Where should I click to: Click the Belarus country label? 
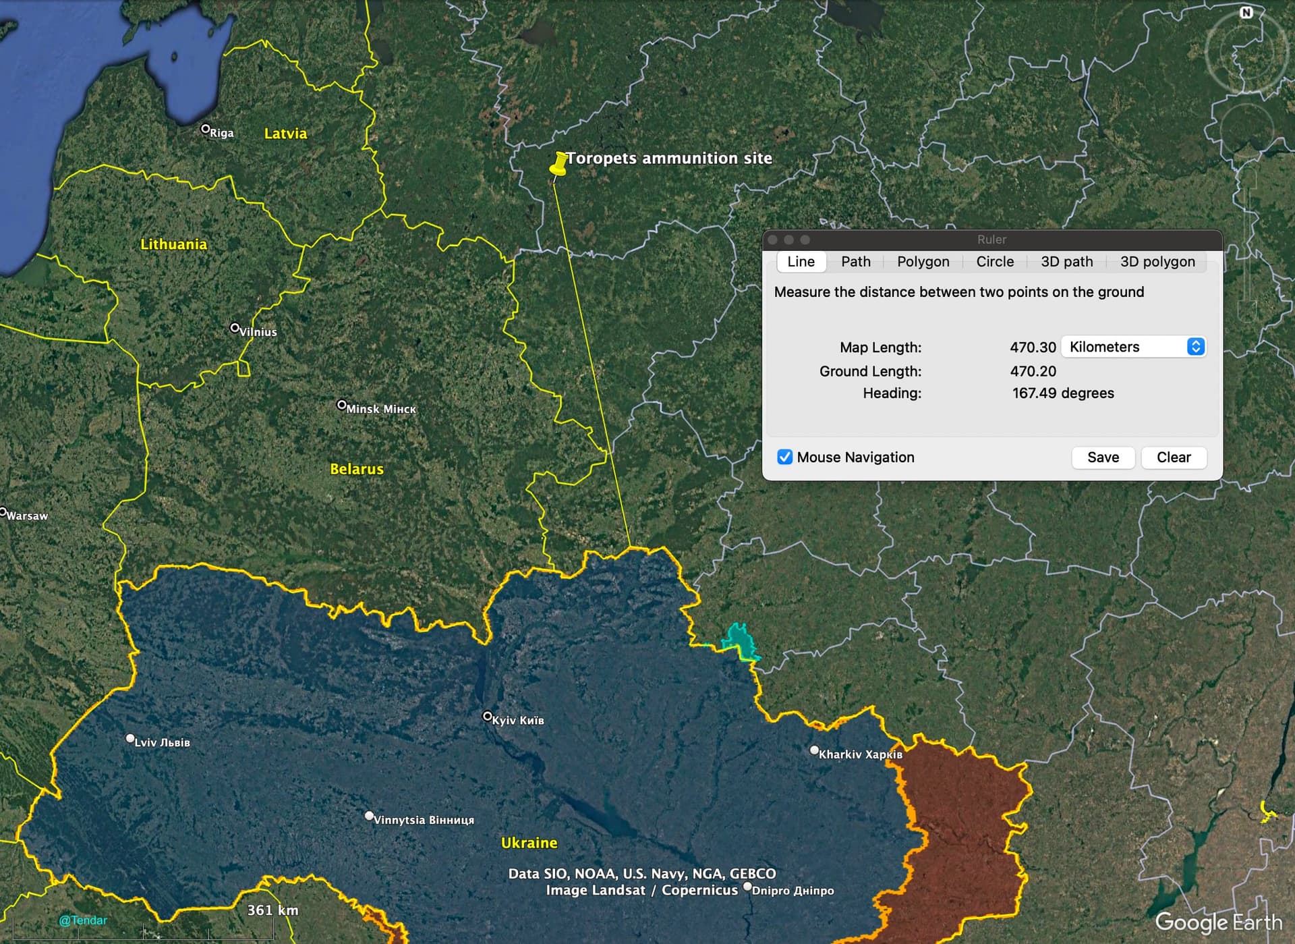coord(356,469)
